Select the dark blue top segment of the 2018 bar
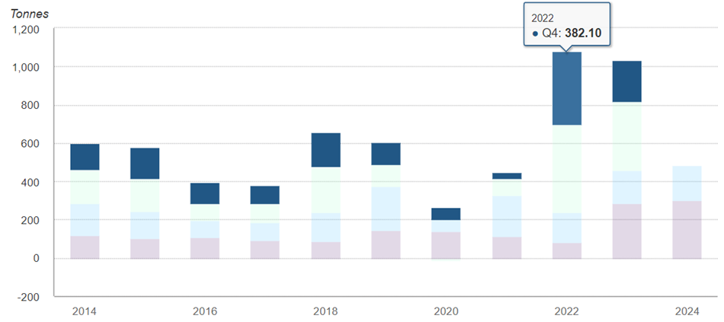The width and height of the screenshot is (724, 322). (325, 150)
